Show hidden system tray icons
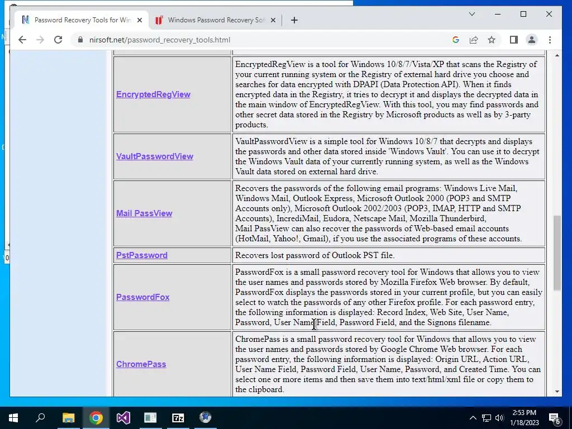 tap(473, 418)
